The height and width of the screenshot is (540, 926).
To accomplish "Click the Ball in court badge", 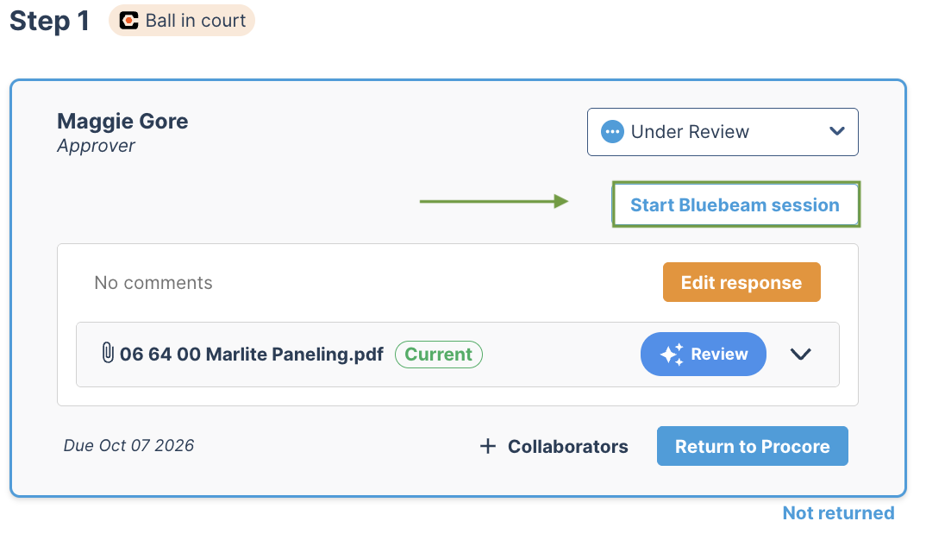I will click(182, 21).
